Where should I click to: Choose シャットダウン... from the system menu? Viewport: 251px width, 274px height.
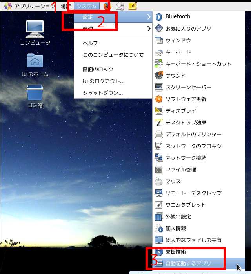[x=103, y=93]
